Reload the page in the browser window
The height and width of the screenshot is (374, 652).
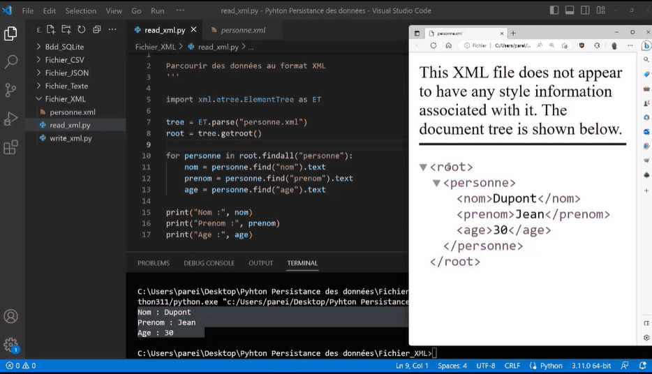pyautogui.click(x=434, y=46)
